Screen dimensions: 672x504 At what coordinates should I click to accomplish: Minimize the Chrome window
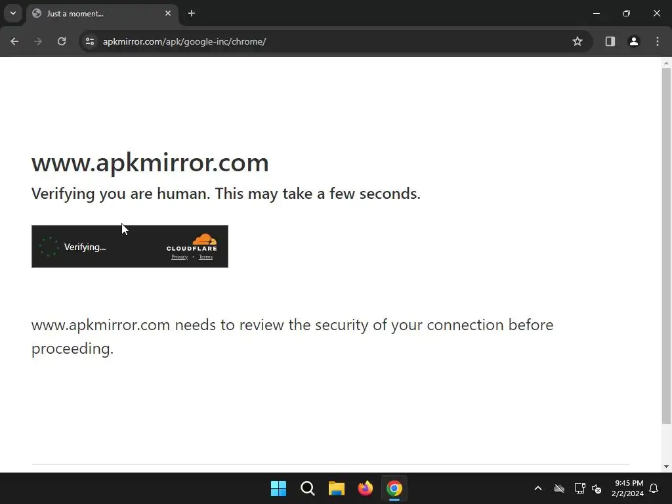click(596, 13)
